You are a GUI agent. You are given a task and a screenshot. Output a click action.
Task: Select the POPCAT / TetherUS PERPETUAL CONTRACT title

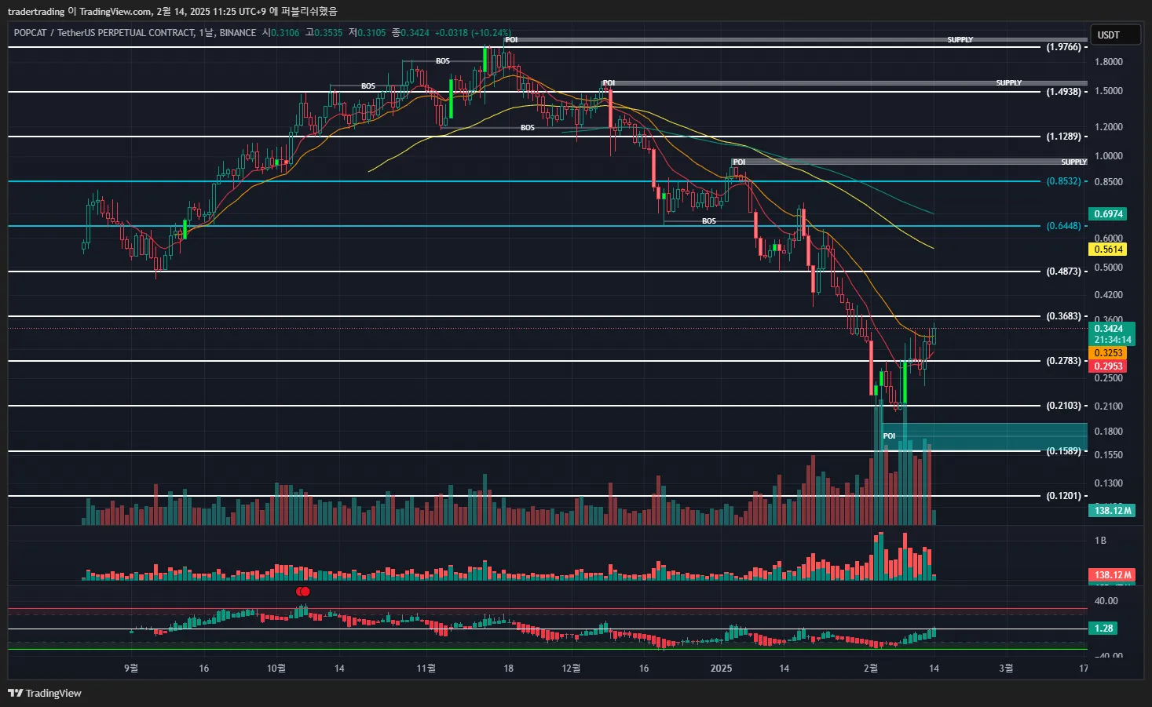pyautogui.click(x=104, y=33)
